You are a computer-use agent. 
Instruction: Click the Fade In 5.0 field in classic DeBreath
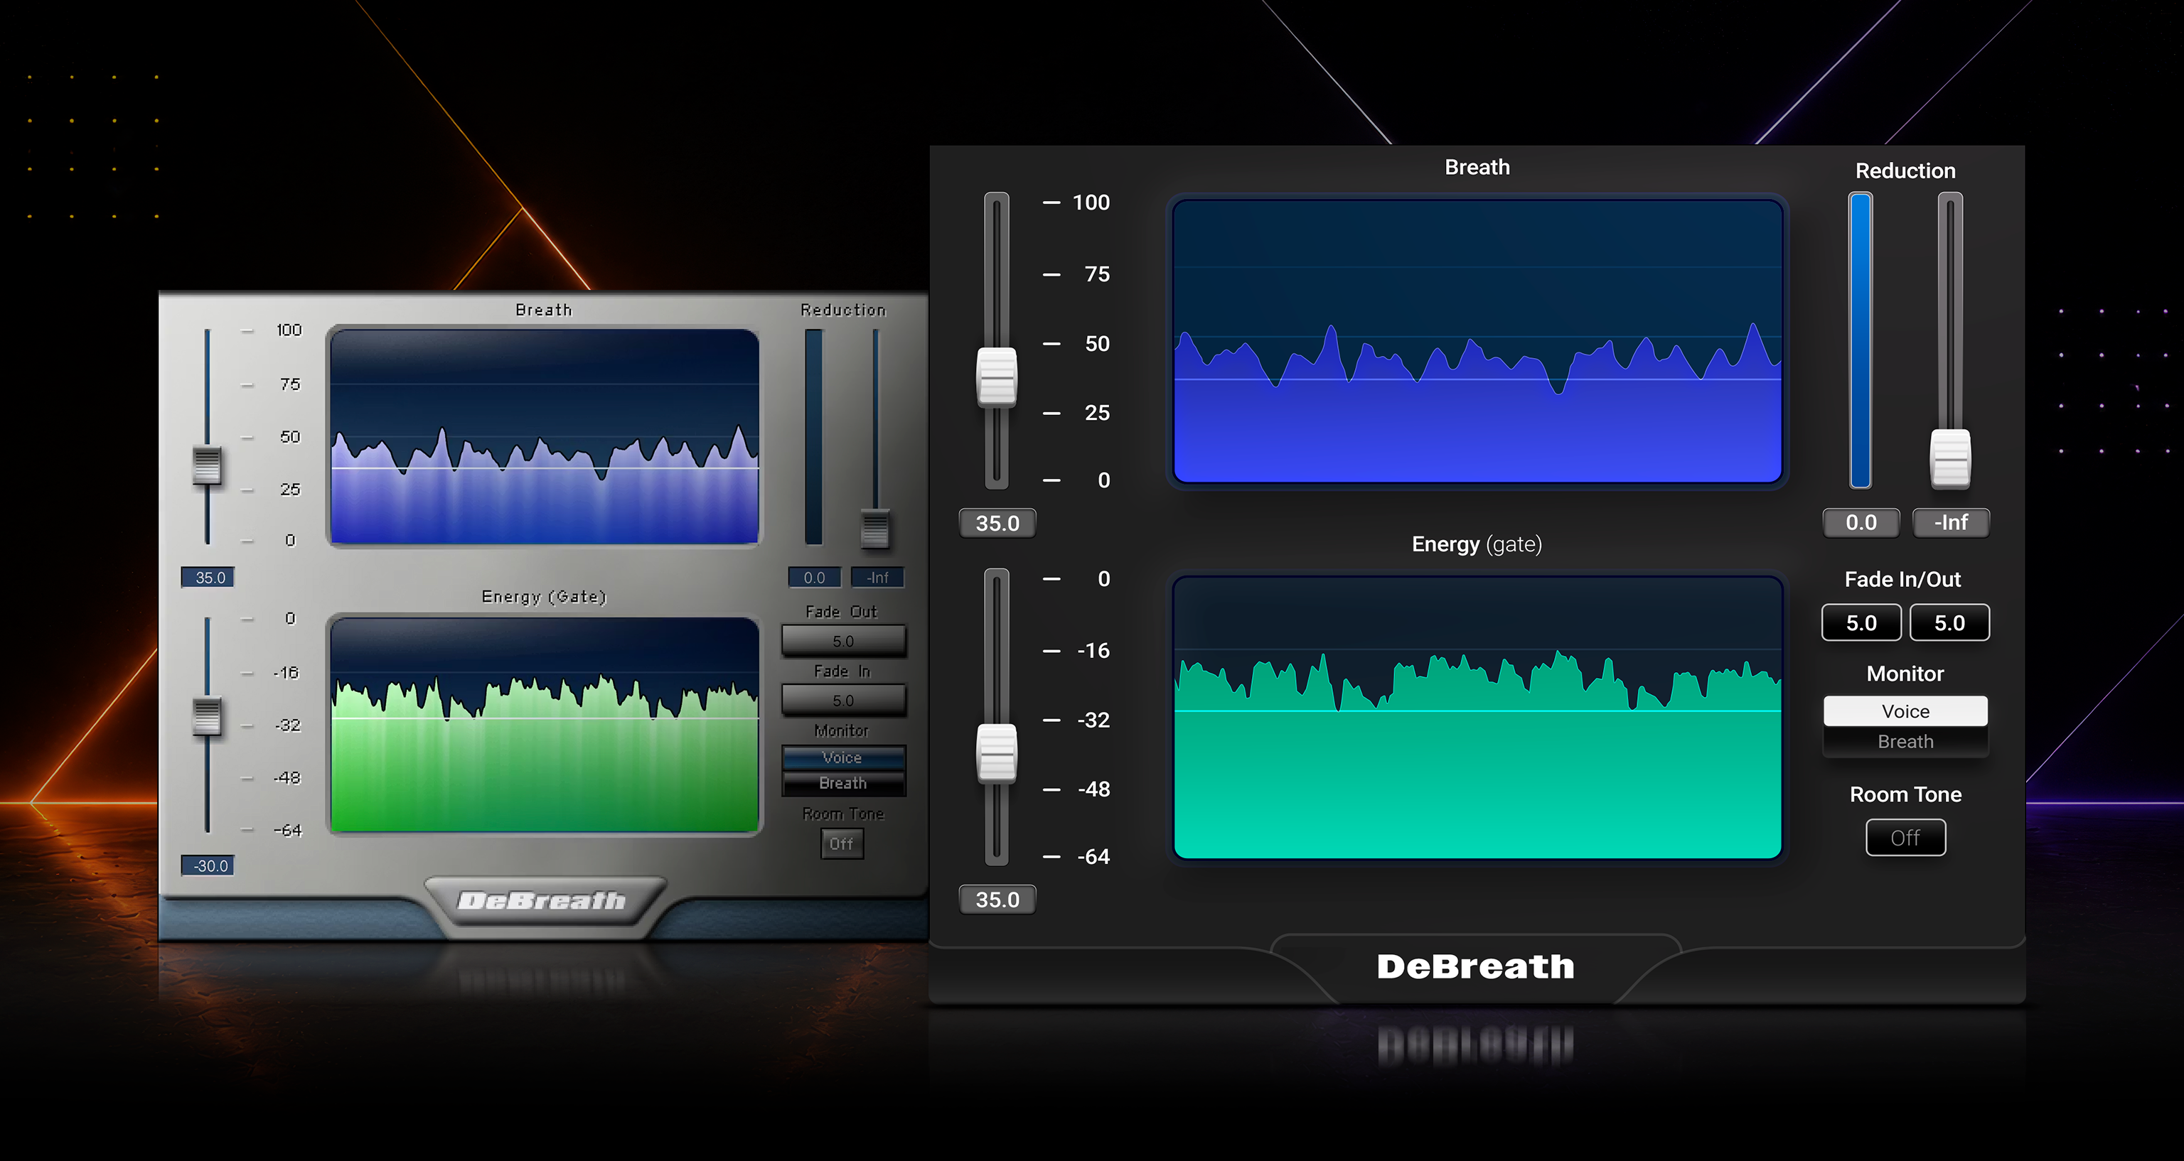pos(844,700)
